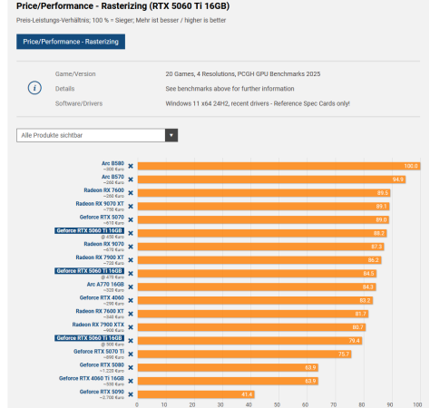Hide Geforce RTX 5090 using its X icon

(131, 394)
